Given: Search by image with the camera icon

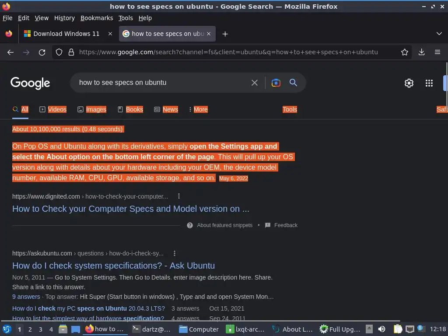Looking at the screenshot, I should [276, 83].
